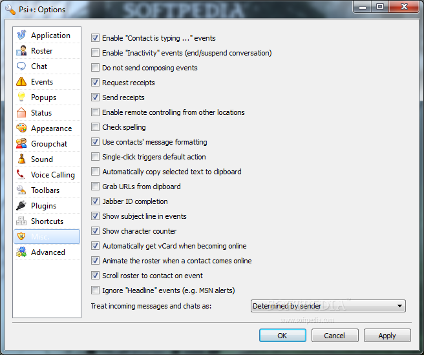This screenshot has width=424, height=355.
Task: Enable Grab URLs from clipboard
Action: [x=95, y=187]
